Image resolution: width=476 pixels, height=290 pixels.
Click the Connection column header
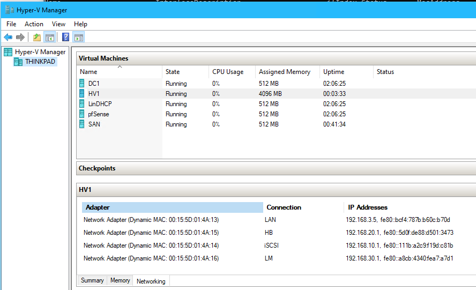coord(303,207)
